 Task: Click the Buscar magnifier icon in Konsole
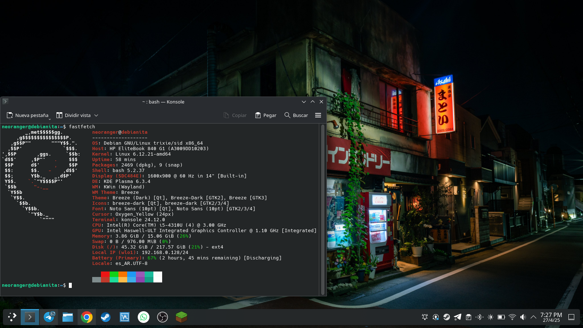(287, 115)
